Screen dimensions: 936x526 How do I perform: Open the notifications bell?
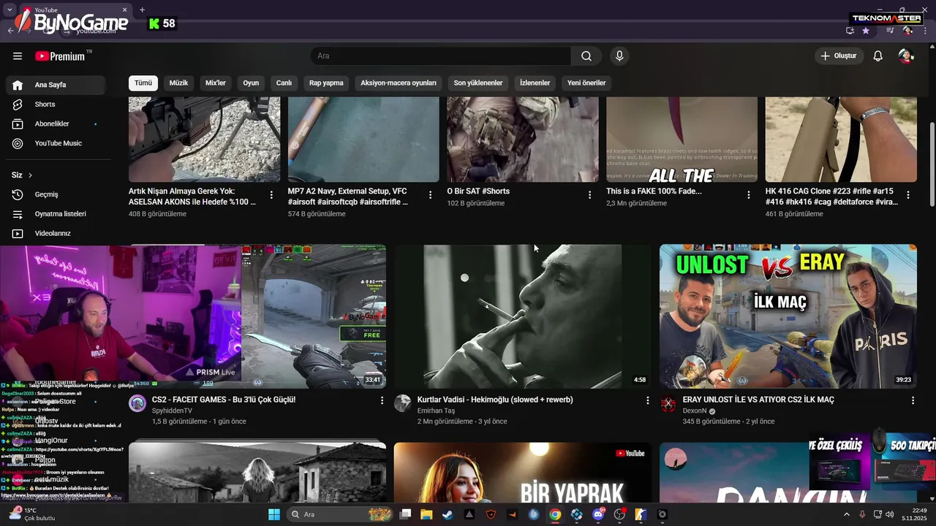878,56
